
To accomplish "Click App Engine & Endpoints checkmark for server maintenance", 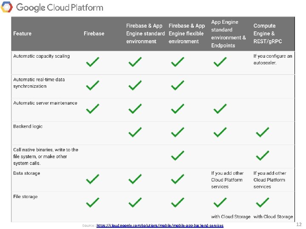I will tap(220, 109).
